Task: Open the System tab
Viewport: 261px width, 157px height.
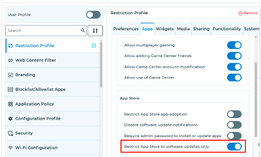Action: click(251, 29)
